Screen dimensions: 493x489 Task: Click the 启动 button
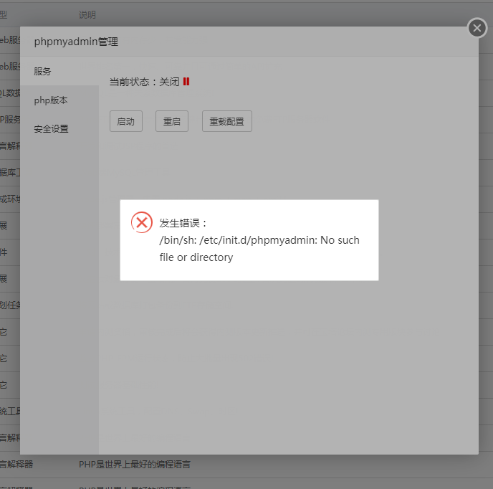126,121
